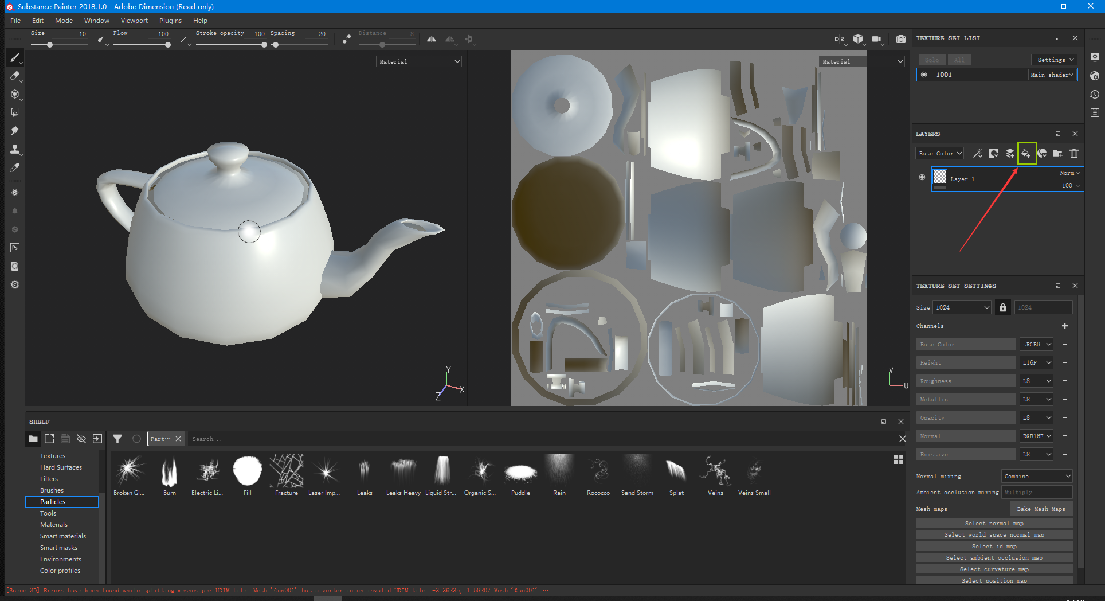Select the Clone stamp tool

(x=15, y=149)
